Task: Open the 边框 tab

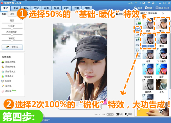Action: click(x=46, y=8)
